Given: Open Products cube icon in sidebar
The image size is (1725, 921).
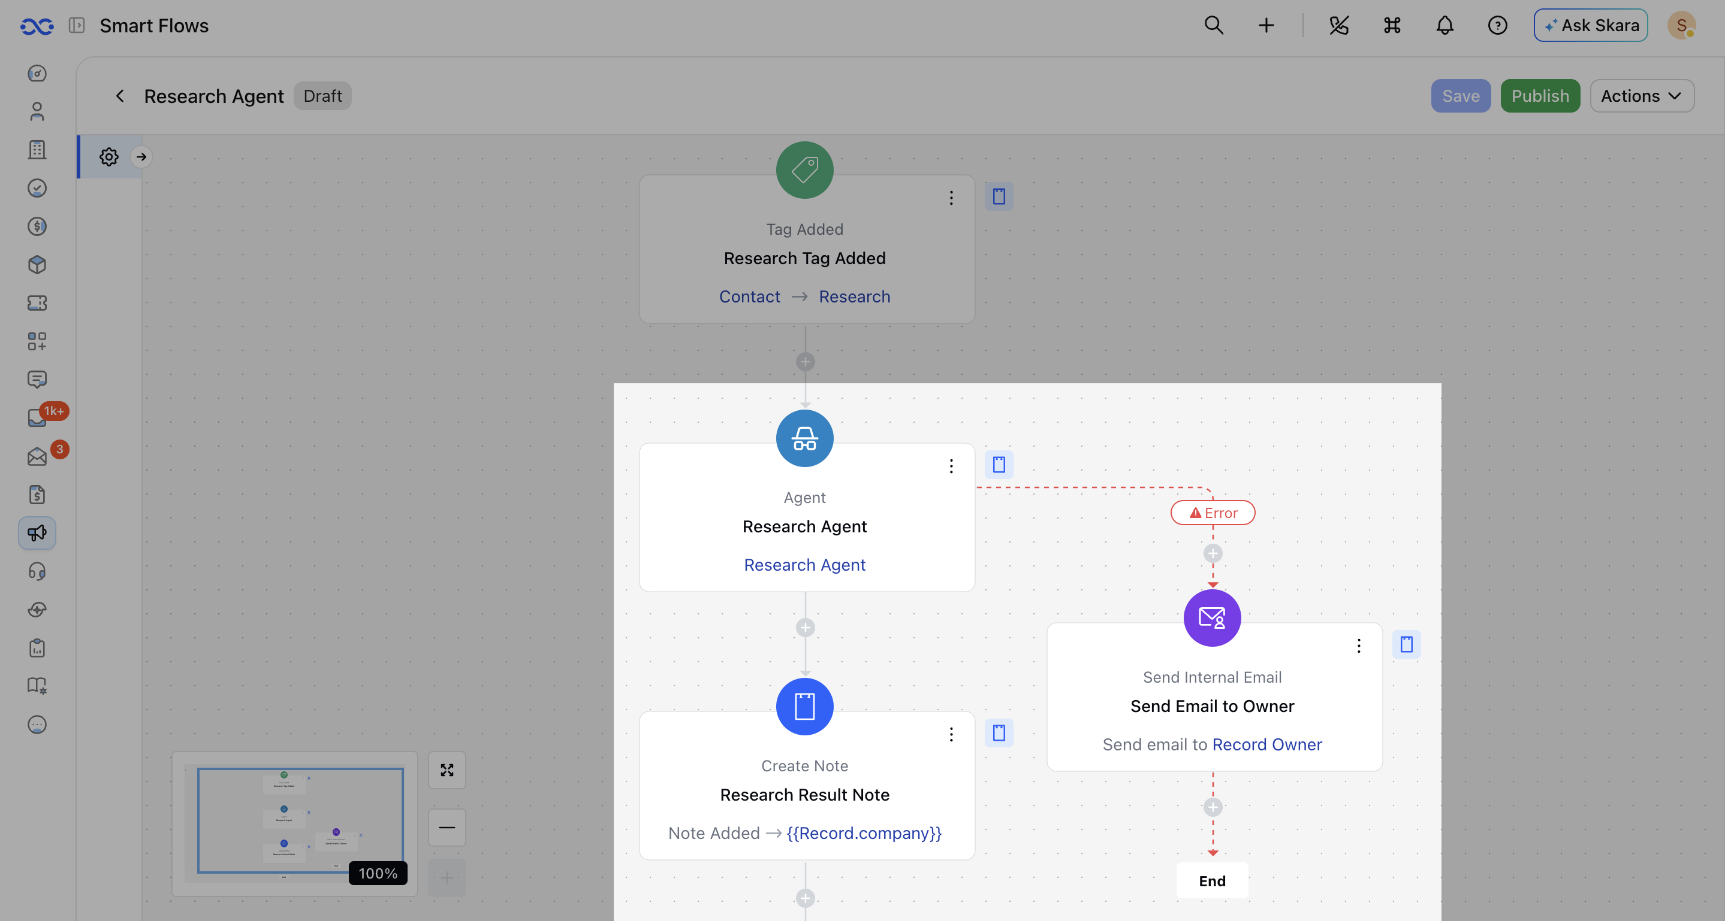Looking at the screenshot, I should [37, 265].
